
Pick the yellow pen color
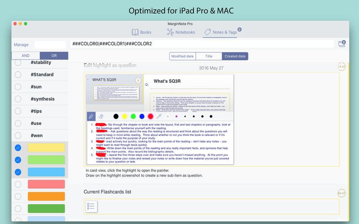pyautogui.click(x=125, y=116)
